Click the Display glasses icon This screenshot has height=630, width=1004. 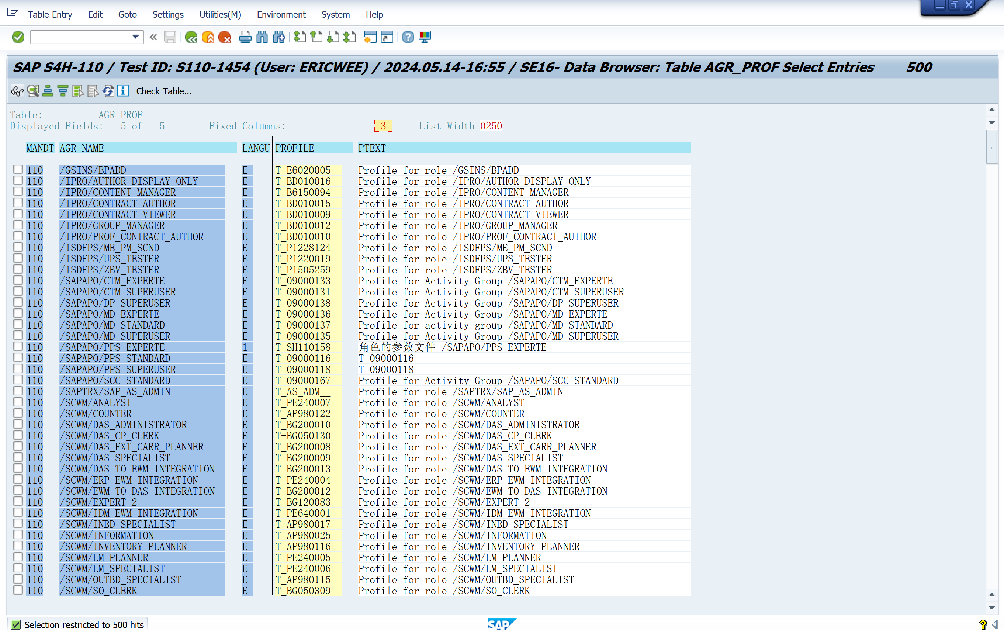coord(17,91)
